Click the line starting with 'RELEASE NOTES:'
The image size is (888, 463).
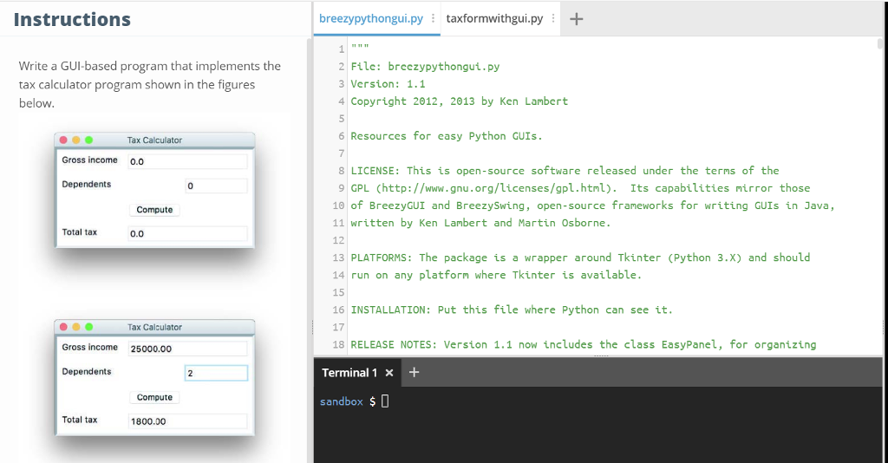(x=584, y=344)
